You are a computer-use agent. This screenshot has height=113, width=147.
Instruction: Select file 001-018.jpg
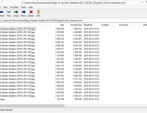pos(17,89)
